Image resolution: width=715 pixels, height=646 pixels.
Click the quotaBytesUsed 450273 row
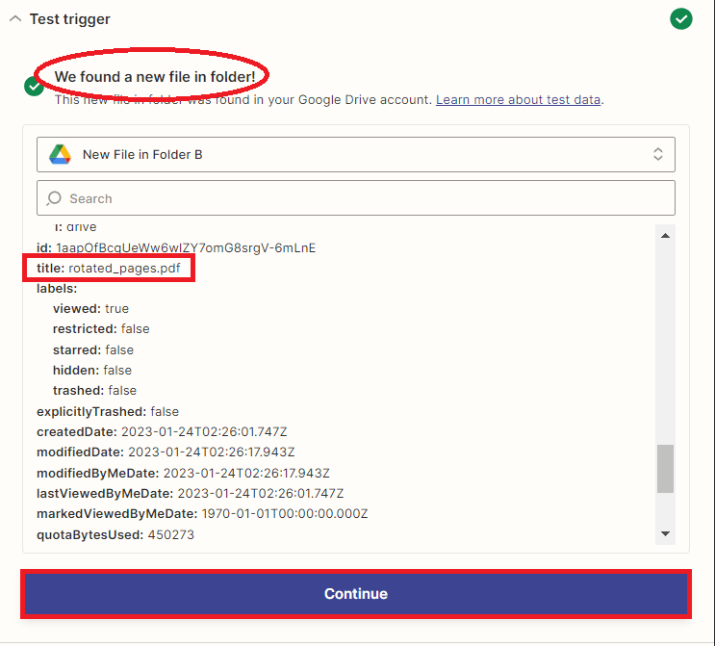coord(115,534)
